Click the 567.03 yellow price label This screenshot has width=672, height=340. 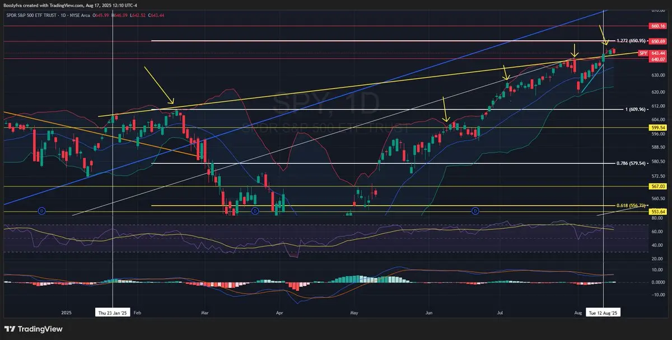[x=658, y=186]
